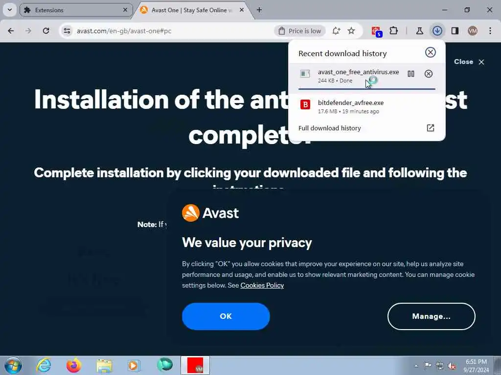Close the Recent download history popup

coord(431,52)
